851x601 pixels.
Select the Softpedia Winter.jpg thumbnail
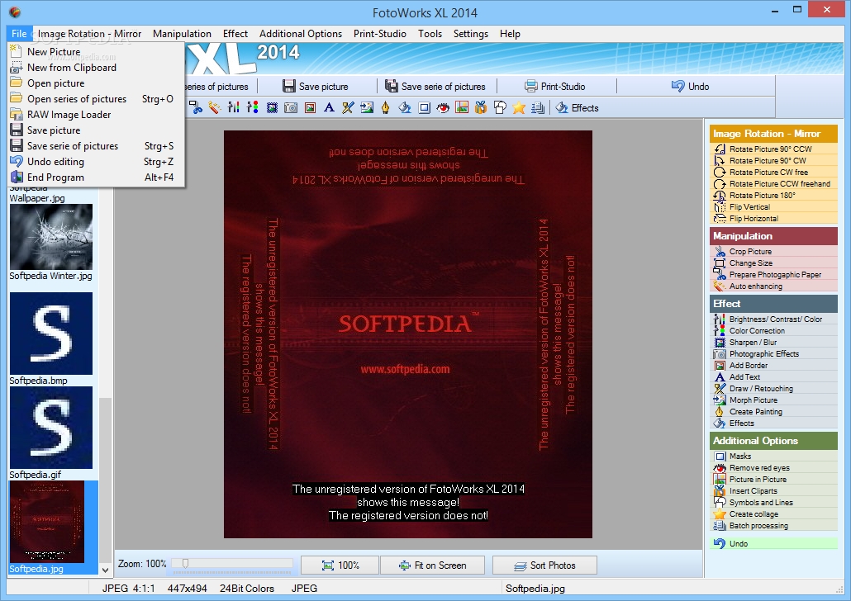click(x=51, y=237)
